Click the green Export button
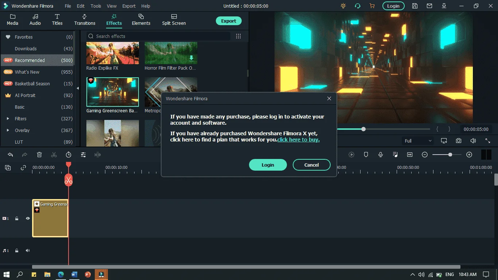Viewport: 498px width, 280px height. pyautogui.click(x=229, y=21)
